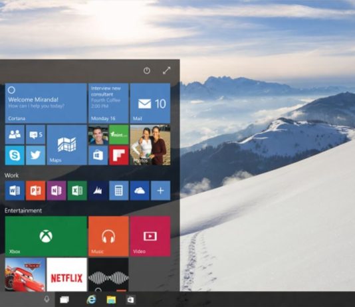Open the Cortana welcome tile
The width and height of the screenshot is (355, 307).
46,103
